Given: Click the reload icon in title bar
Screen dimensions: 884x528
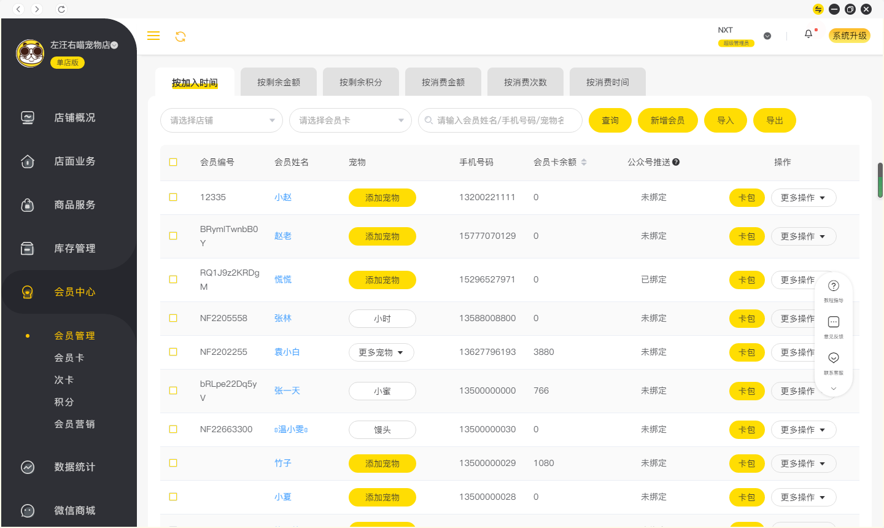Looking at the screenshot, I should (x=61, y=9).
